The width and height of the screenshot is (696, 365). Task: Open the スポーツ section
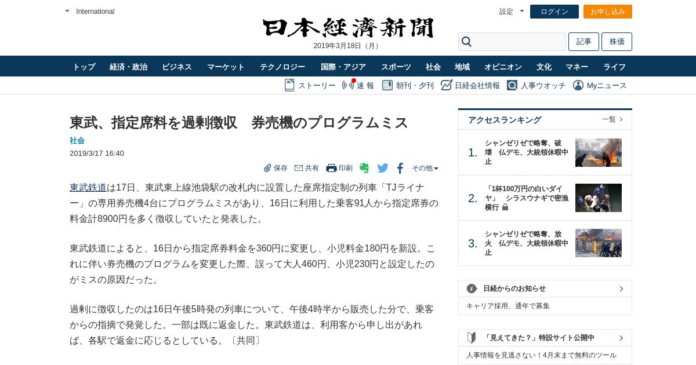click(396, 67)
